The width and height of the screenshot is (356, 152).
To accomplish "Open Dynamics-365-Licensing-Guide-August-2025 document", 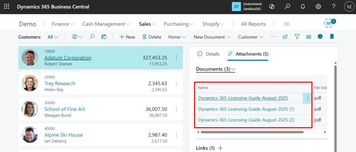I will (243, 98).
